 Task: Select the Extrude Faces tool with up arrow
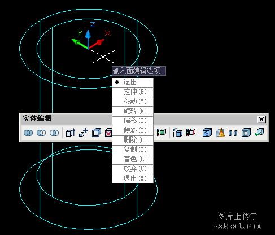tap(71, 133)
